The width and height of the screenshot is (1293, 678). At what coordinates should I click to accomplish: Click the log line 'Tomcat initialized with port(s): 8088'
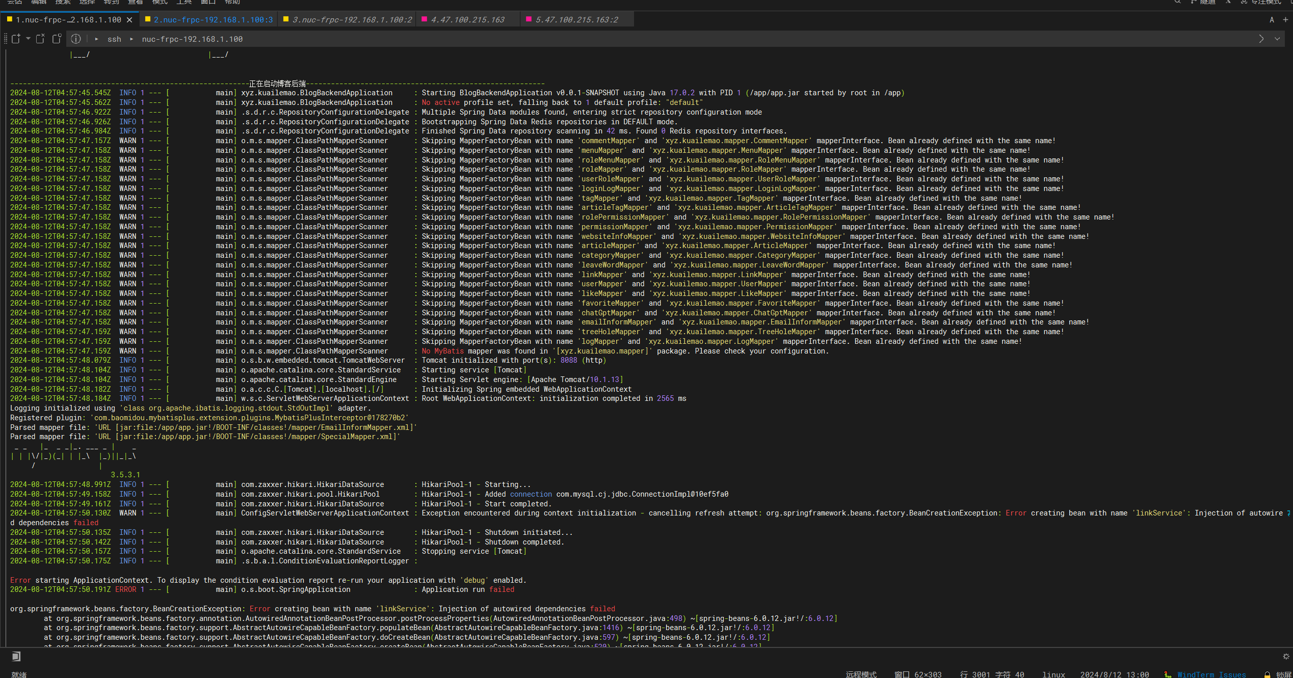[x=308, y=360]
